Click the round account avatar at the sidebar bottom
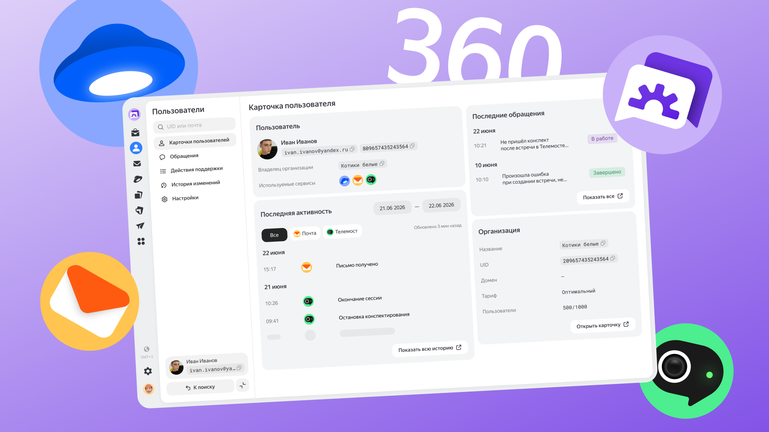 [x=149, y=388]
